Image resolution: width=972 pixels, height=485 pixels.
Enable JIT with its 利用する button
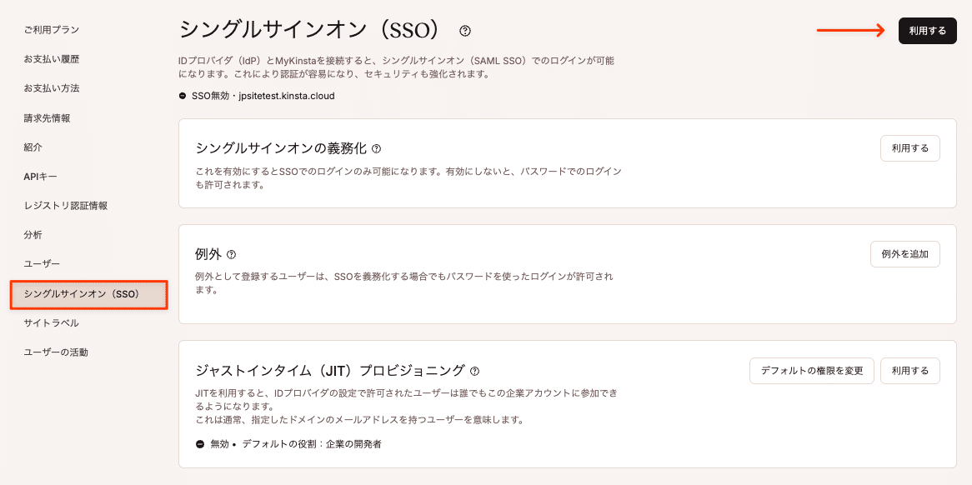[x=909, y=371]
